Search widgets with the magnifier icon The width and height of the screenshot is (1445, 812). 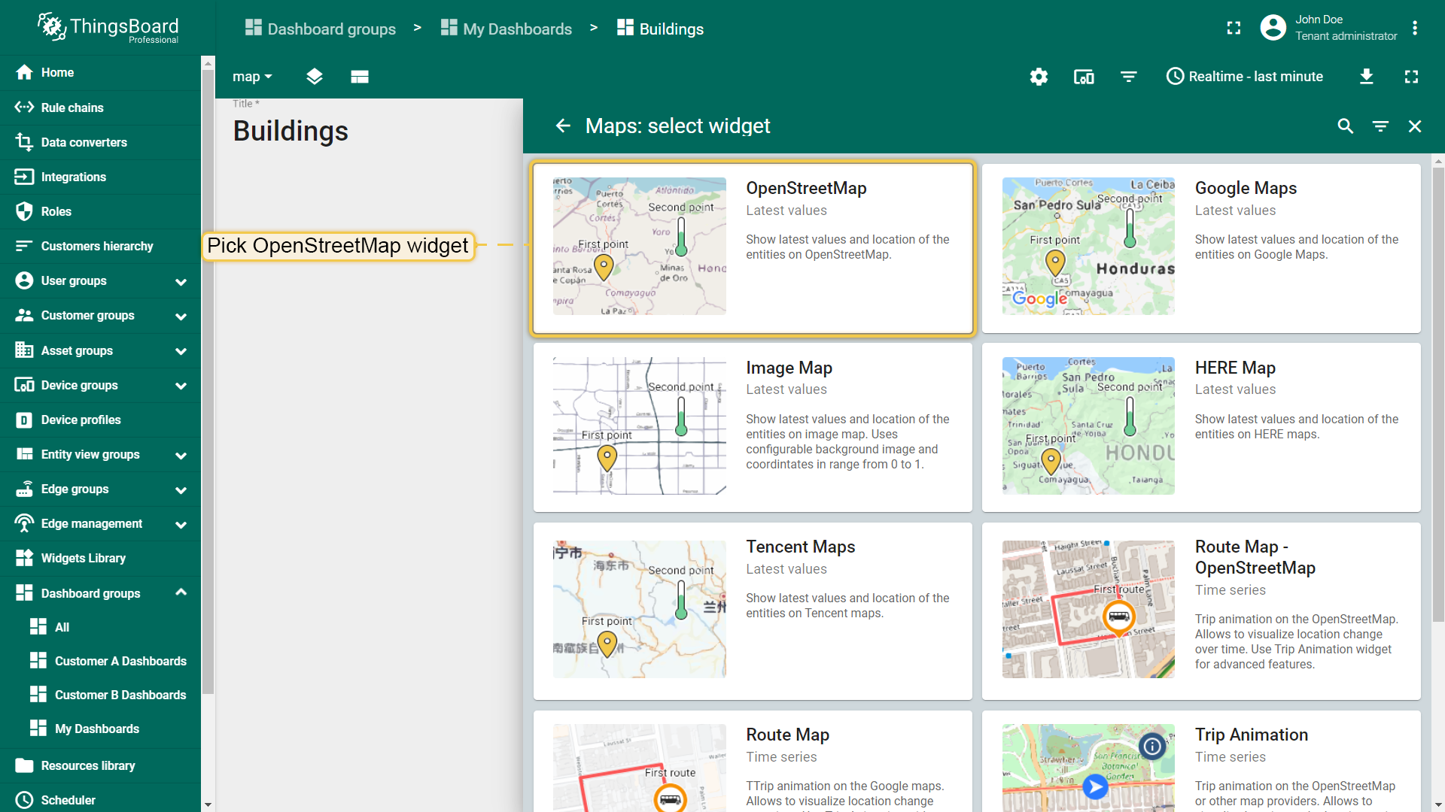click(x=1346, y=126)
